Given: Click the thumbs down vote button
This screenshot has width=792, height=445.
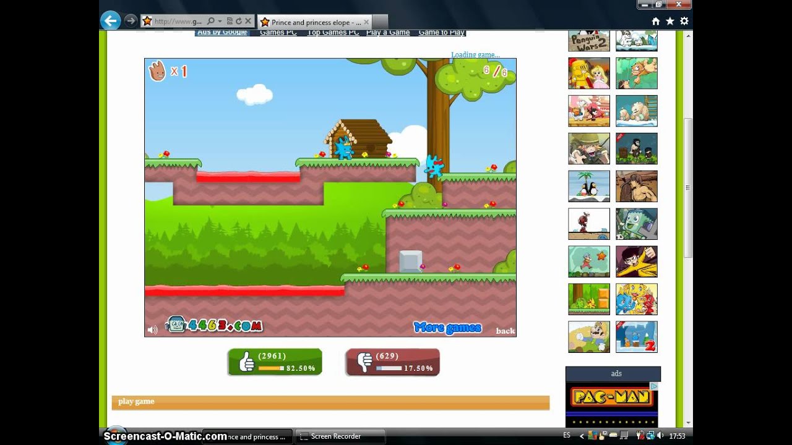Looking at the screenshot, I should point(392,362).
